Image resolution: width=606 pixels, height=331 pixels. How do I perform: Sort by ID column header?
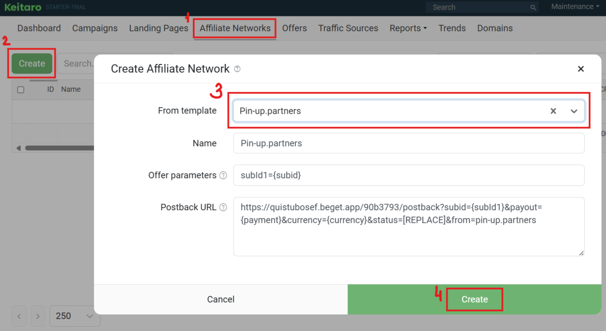pos(50,89)
